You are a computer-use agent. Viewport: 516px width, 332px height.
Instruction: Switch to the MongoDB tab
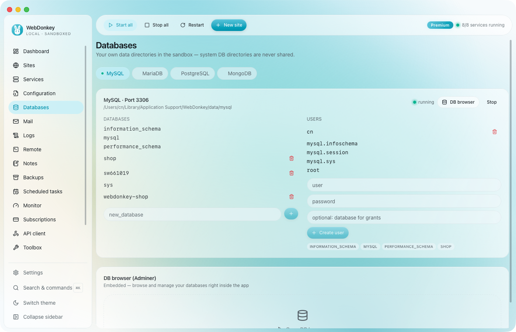(237, 73)
